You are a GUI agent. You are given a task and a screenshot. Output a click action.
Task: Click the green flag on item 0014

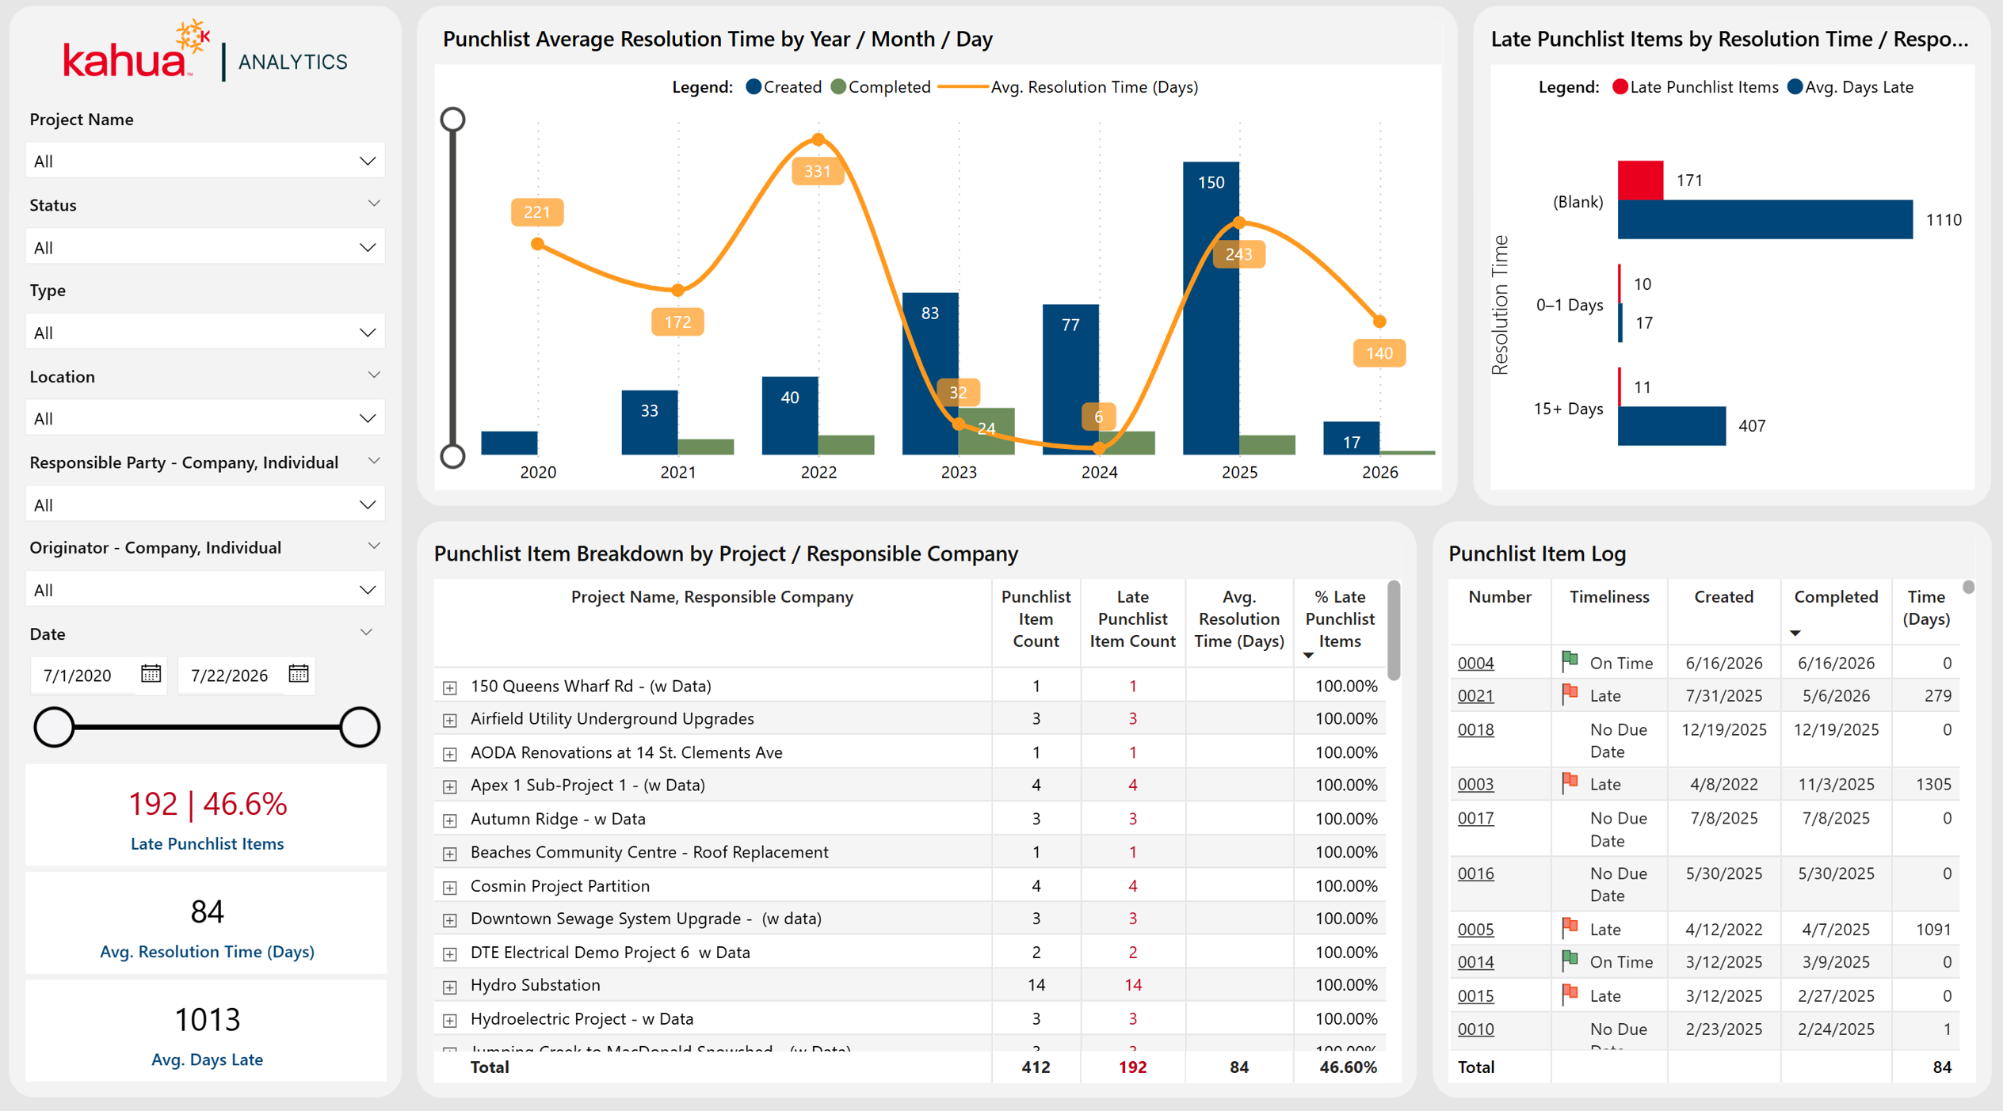click(1570, 961)
